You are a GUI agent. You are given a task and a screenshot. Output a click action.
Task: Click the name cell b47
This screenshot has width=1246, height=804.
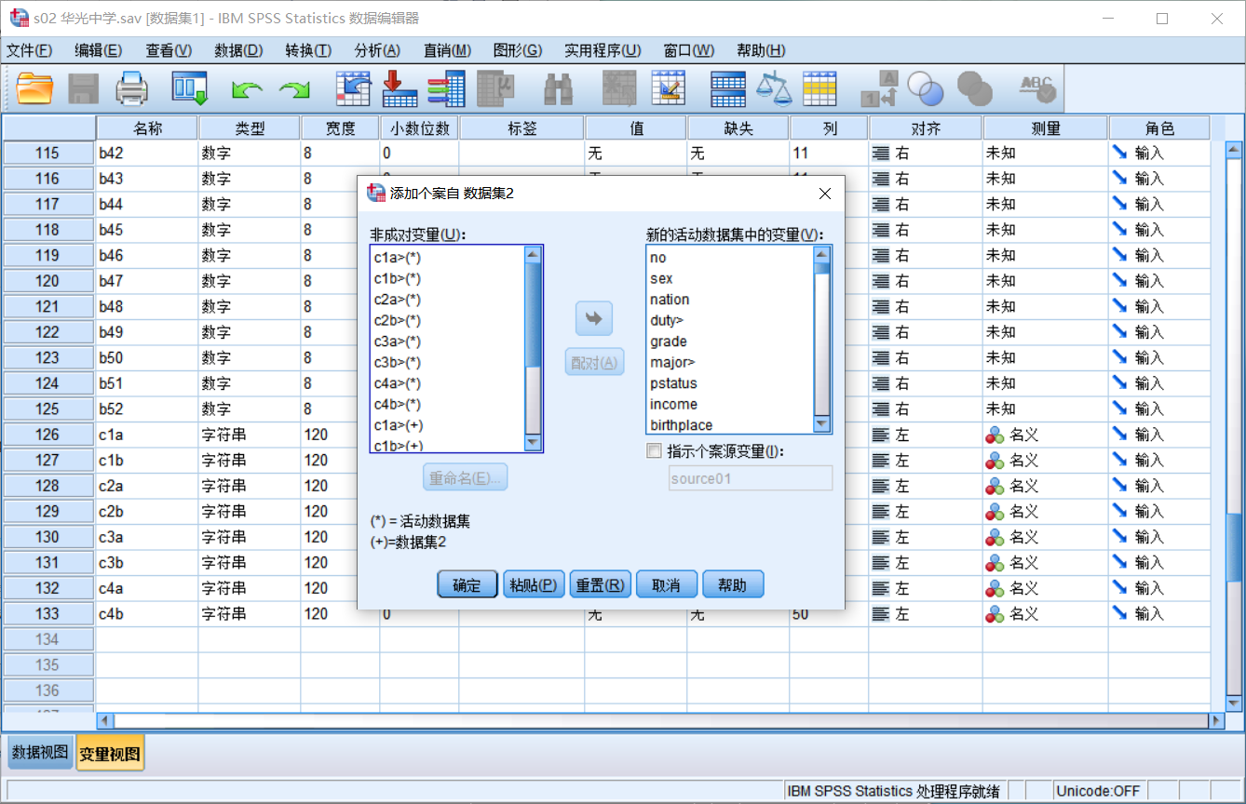click(x=147, y=281)
